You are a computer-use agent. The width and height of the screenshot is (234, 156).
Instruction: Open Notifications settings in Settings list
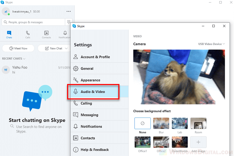(99, 127)
